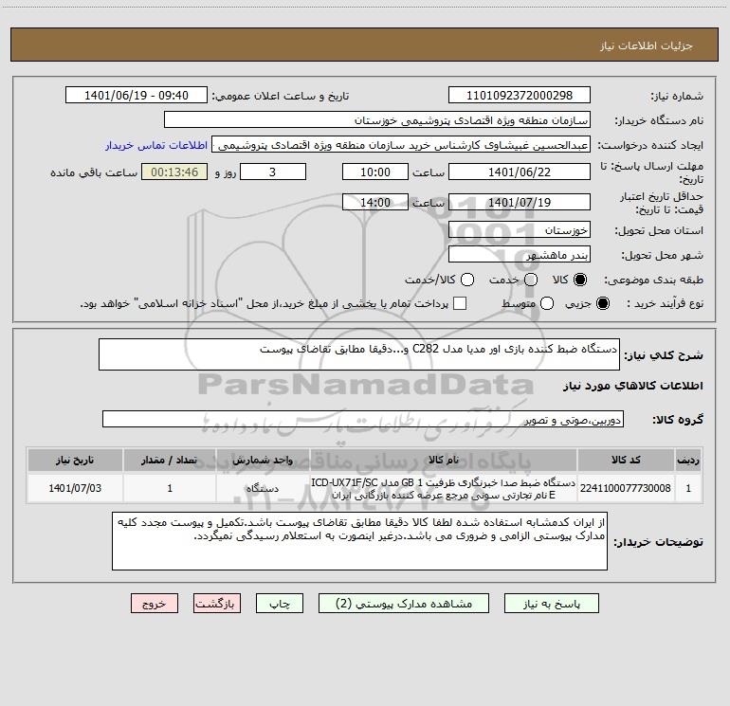
Task: Click the announcement date field 1401/06/19 - 09:40
Action: click(137, 95)
